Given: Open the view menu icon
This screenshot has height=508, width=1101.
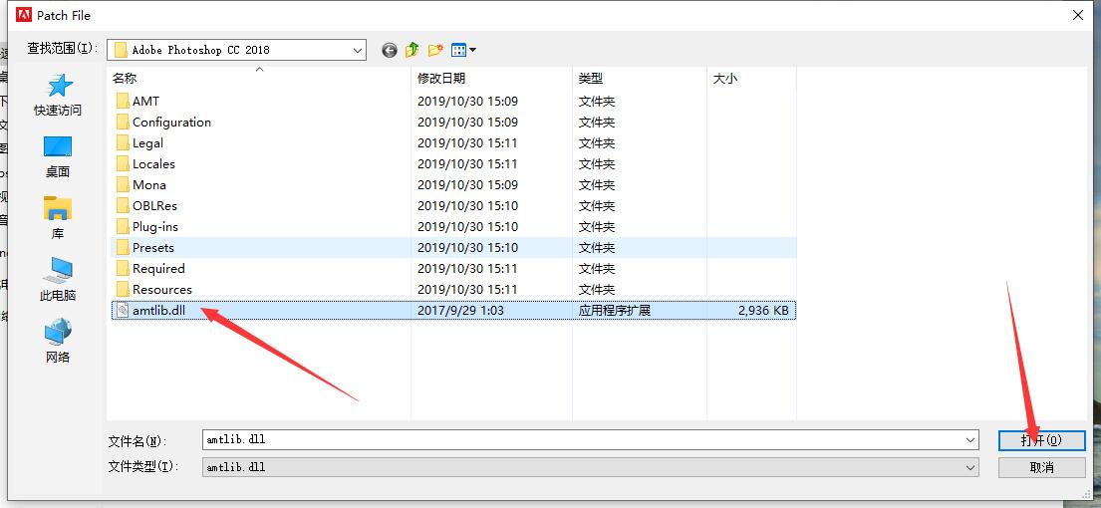Looking at the screenshot, I should pyautogui.click(x=458, y=50).
